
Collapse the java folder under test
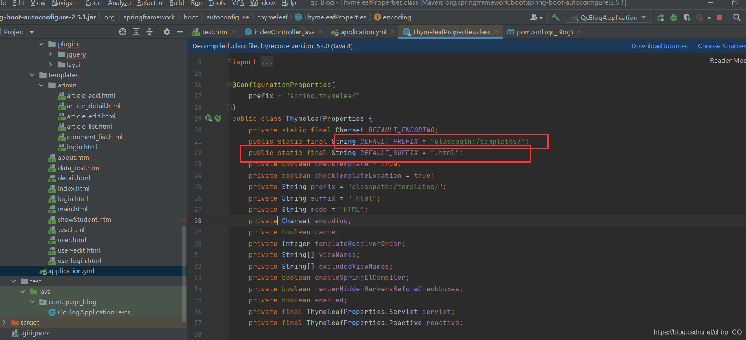click(23, 291)
